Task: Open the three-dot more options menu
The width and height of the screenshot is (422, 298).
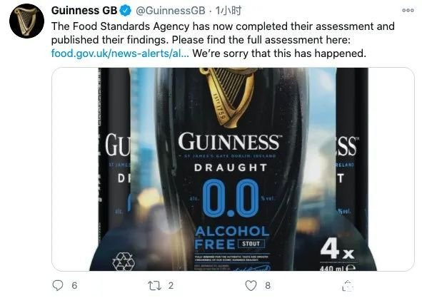Action: click(408, 10)
